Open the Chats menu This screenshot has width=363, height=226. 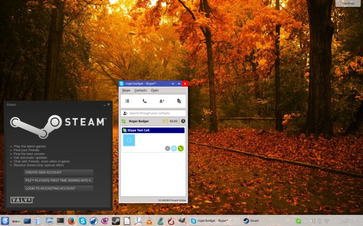[x=155, y=90]
